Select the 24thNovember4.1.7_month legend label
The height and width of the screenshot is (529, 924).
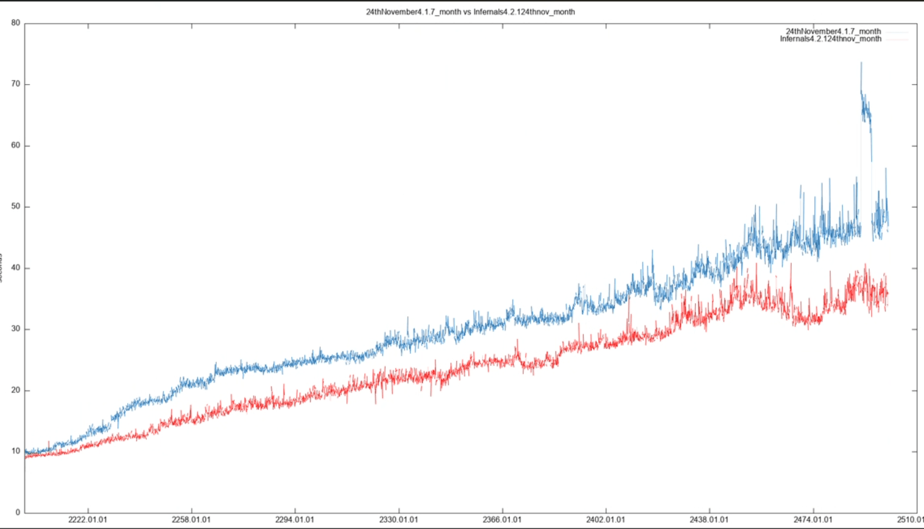click(833, 31)
